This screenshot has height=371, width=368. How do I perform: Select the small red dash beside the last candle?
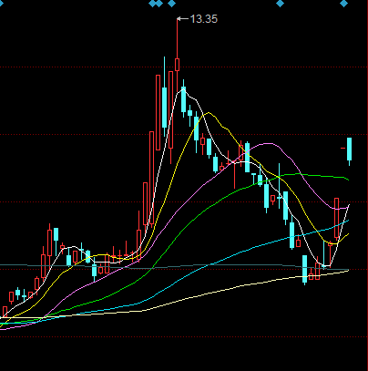[343, 148]
